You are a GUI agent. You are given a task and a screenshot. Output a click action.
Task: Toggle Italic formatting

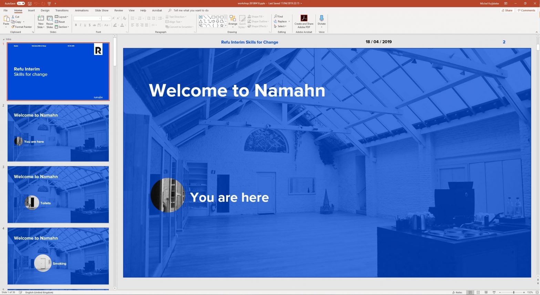80,25
